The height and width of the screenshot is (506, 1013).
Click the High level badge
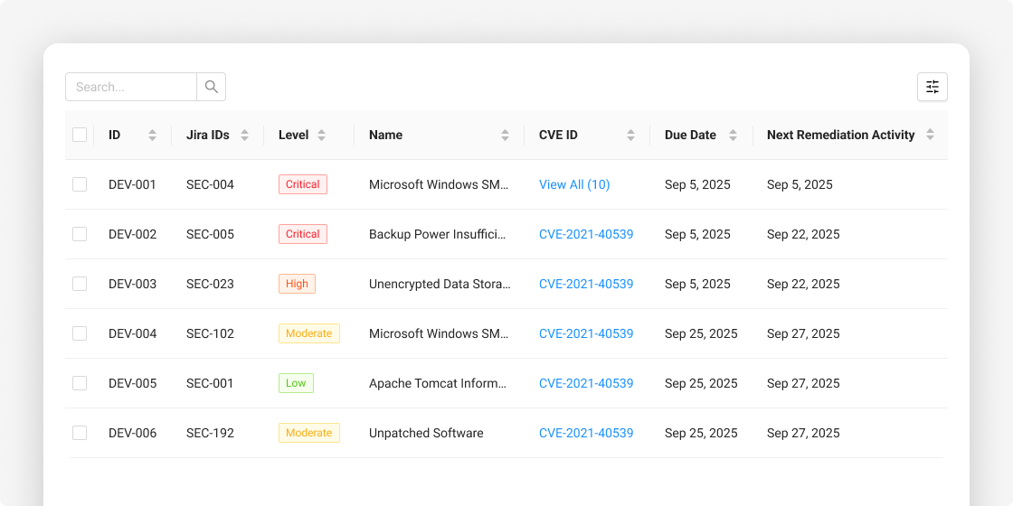pyautogui.click(x=298, y=284)
